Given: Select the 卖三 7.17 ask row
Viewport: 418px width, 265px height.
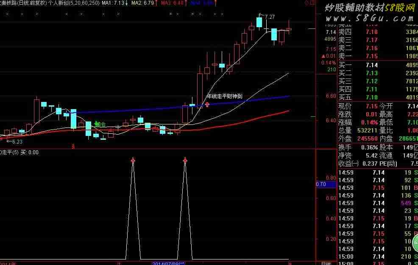Looking at the screenshot, I should (x=378, y=40).
